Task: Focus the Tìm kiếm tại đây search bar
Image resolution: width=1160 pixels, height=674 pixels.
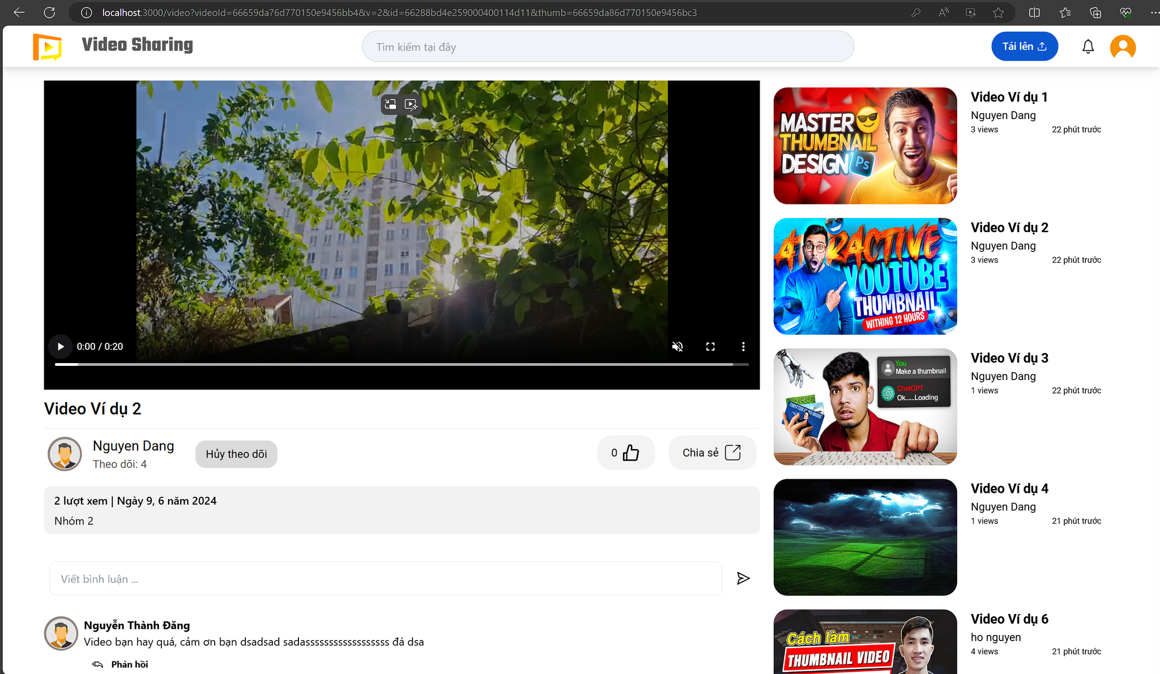Action: (x=607, y=47)
